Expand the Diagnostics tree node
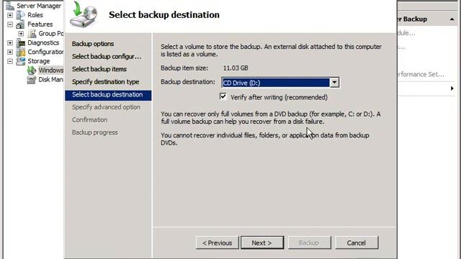The height and width of the screenshot is (259, 461). coord(10,43)
